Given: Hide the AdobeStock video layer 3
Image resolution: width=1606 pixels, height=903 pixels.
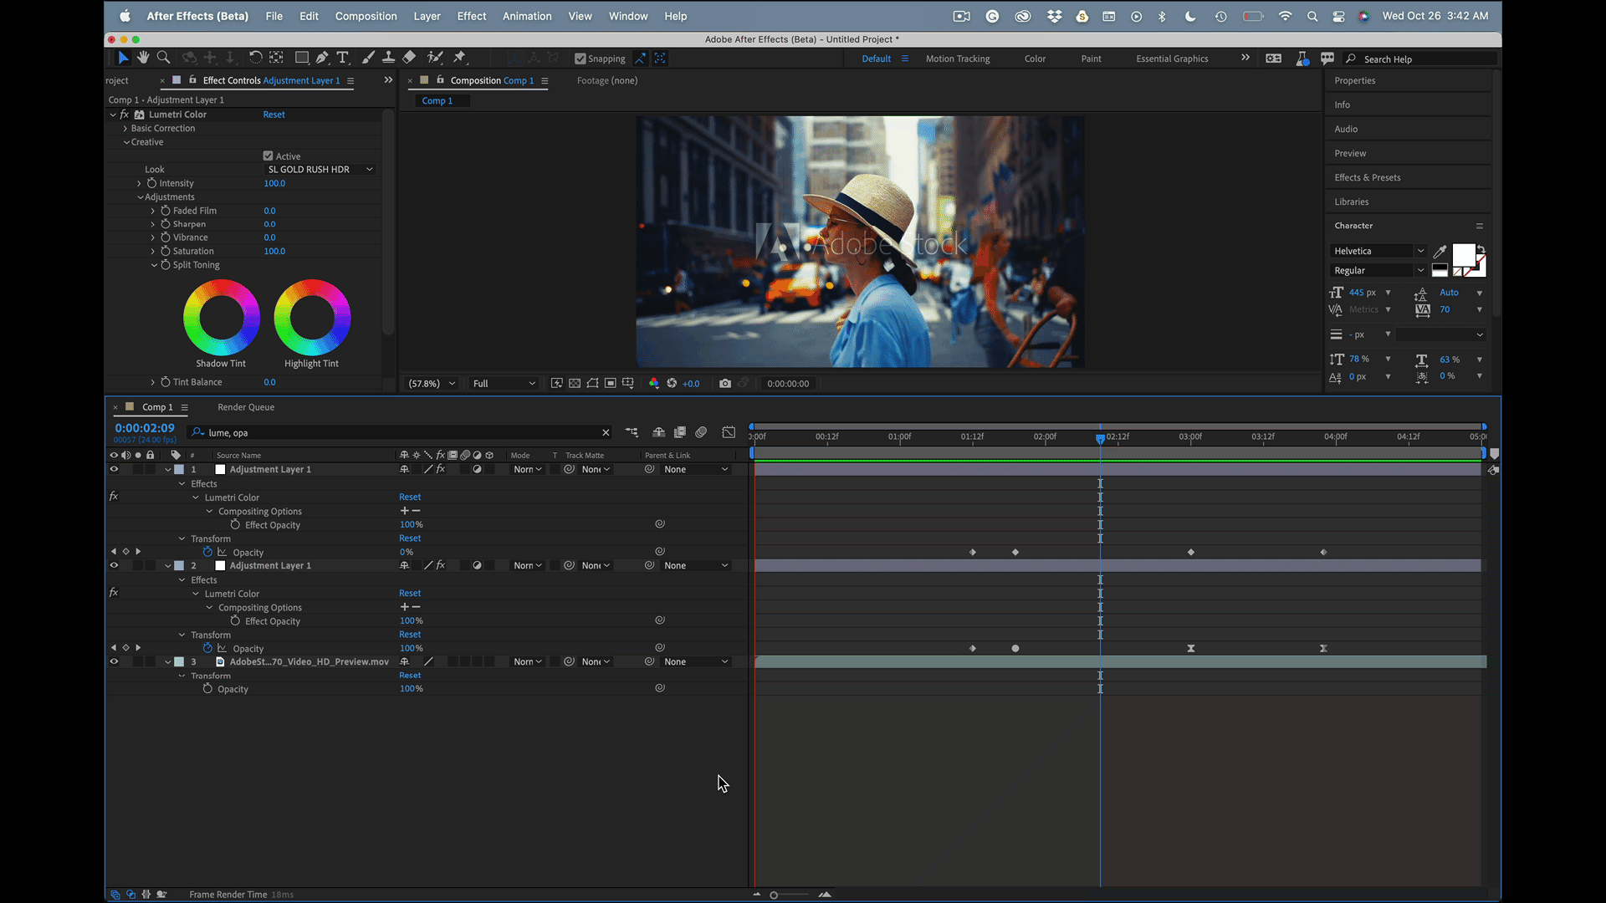Looking at the screenshot, I should click(x=114, y=661).
